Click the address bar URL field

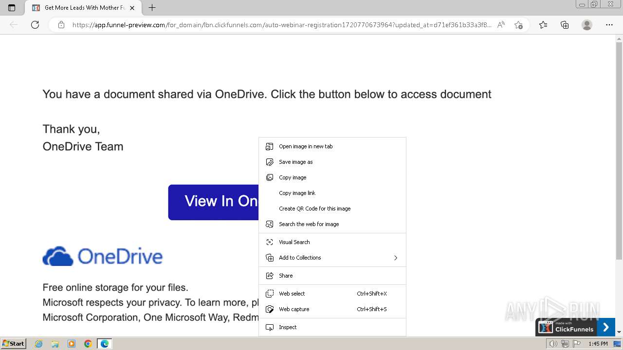tap(281, 25)
